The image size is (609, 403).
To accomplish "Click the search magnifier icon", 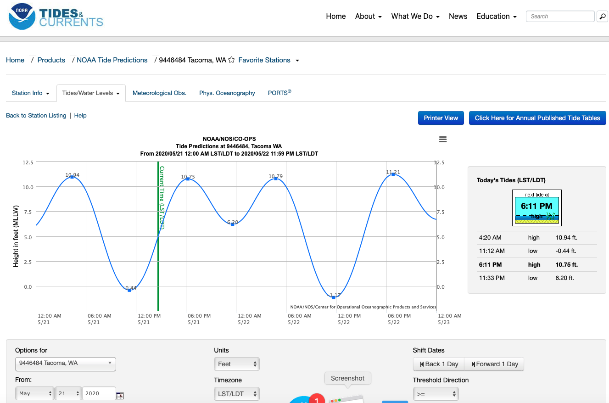I will (x=602, y=17).
